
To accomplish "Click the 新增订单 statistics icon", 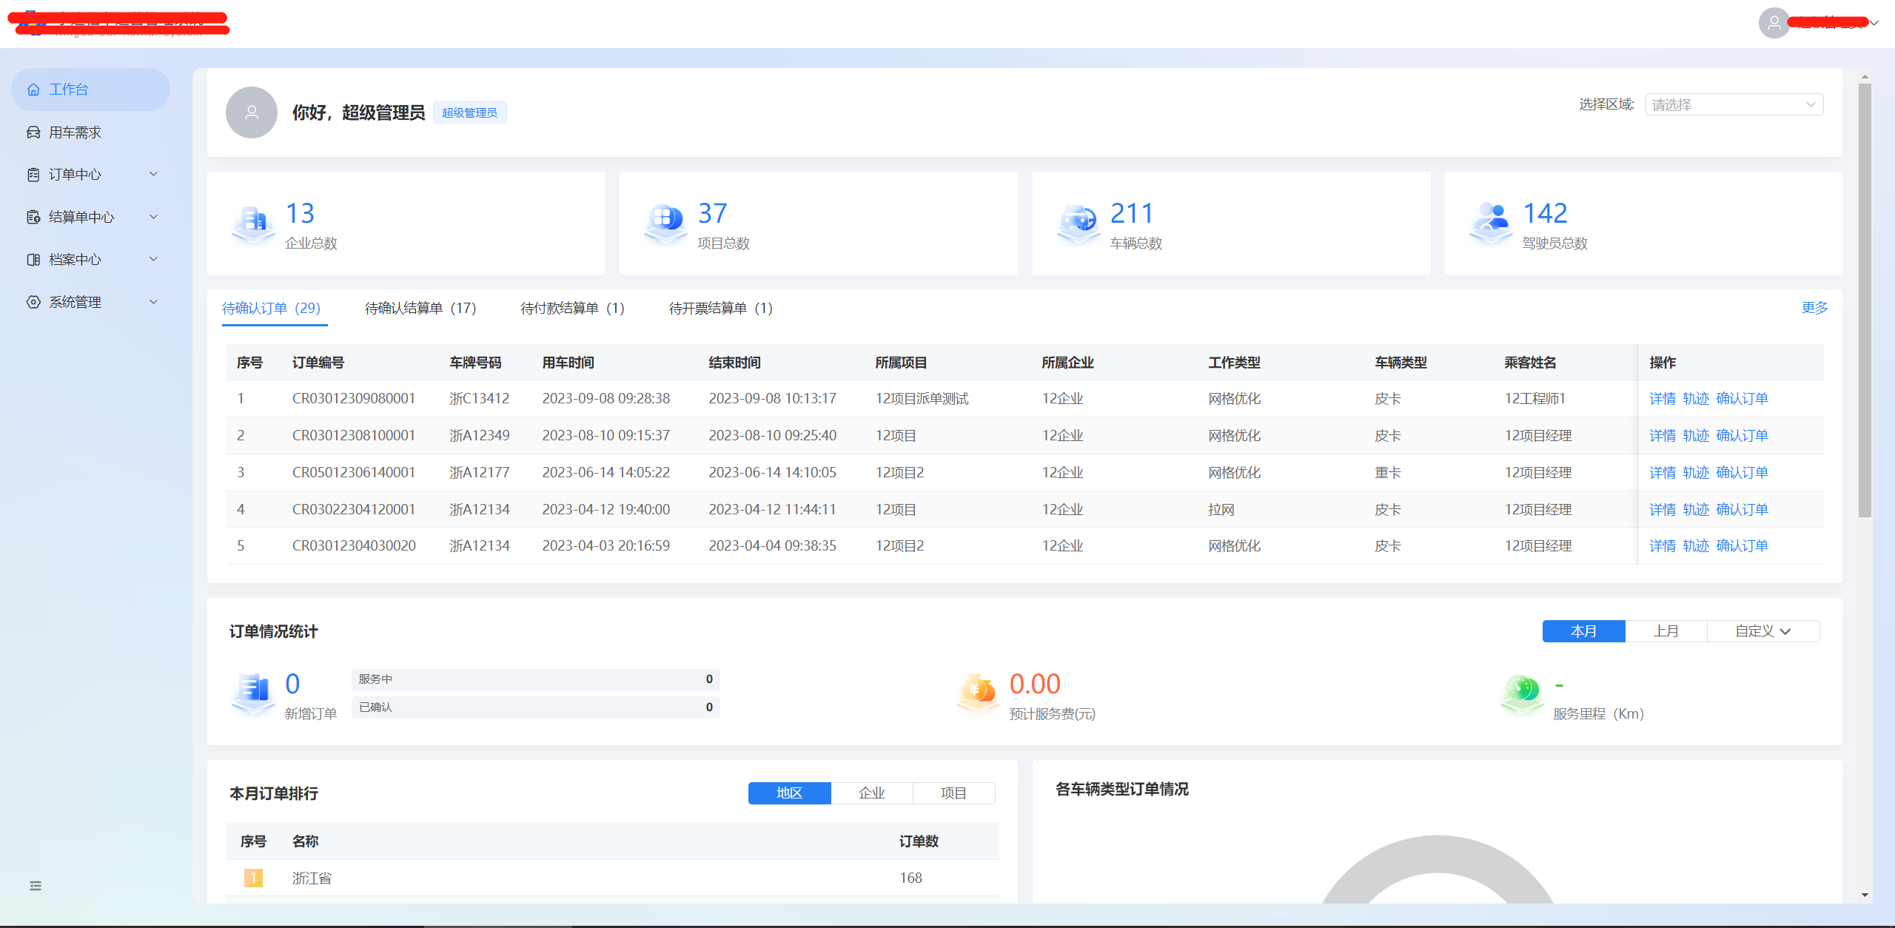I will coord(254,694).
